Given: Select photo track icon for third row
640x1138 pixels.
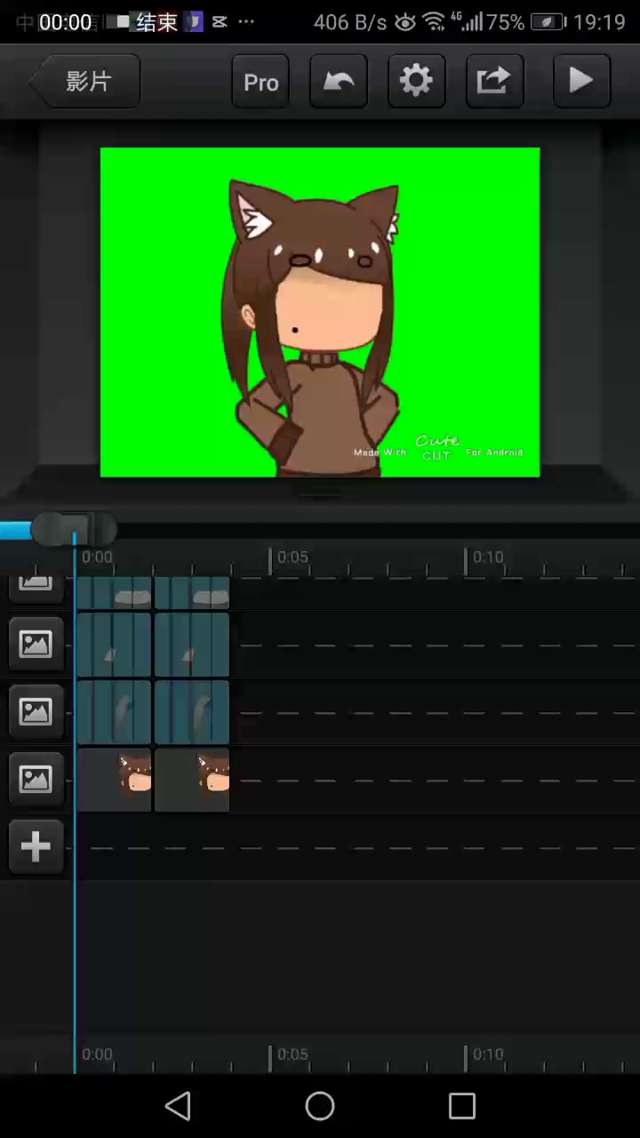Looking at the screenshot, I should coord(36,711).
